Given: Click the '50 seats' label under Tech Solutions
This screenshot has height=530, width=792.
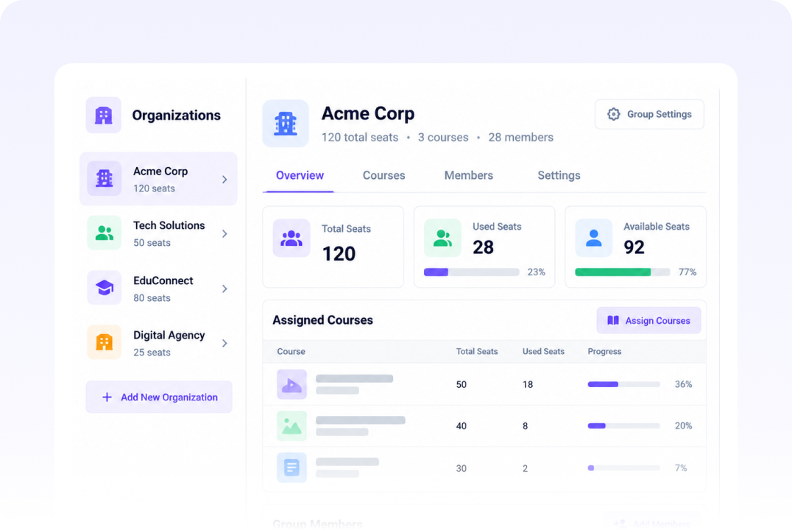Looking at the screenshot, I should [152, 243].
